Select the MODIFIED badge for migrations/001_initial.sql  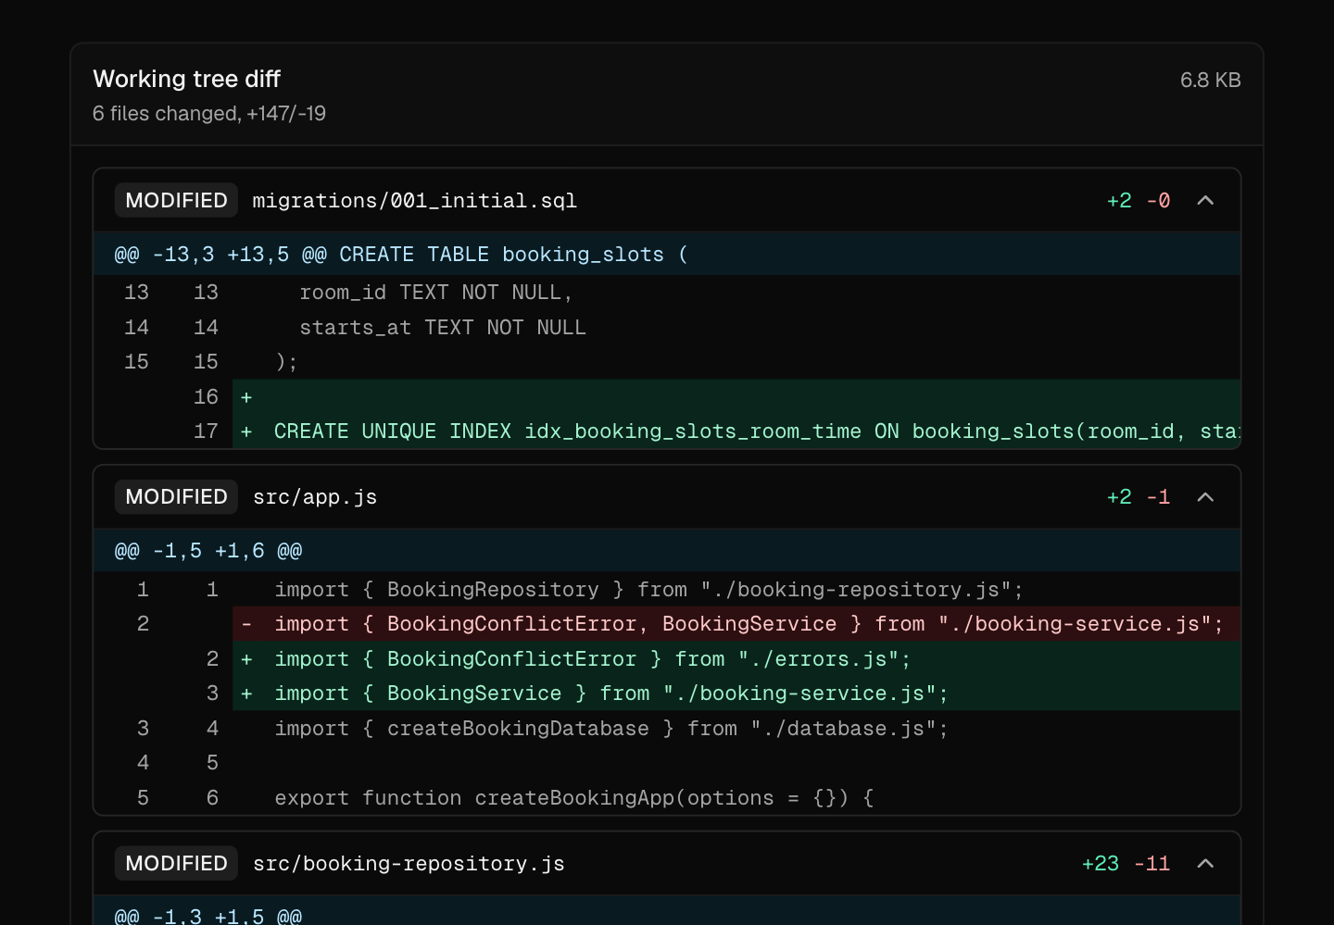click(176, 201)
